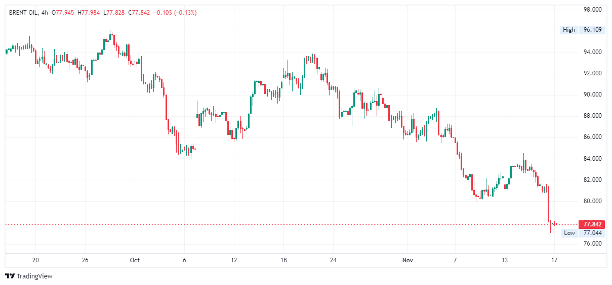
Task: Click the 20 date on time axis
Action: coord(35,260)
